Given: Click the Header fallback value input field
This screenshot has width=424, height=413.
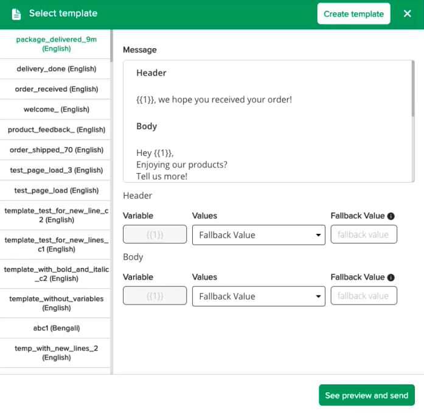Looking at the screenshot, I should click(364, 235).
